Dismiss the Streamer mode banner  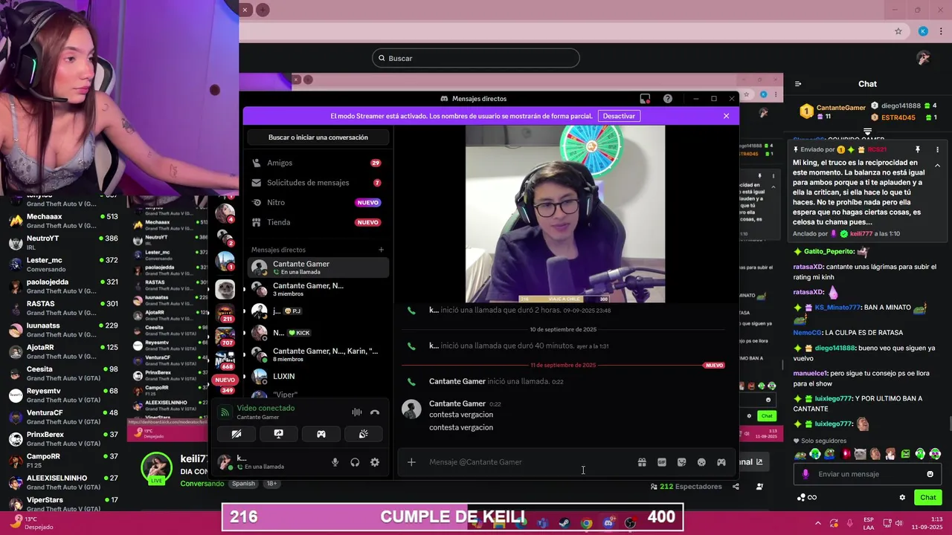point(727,116)
